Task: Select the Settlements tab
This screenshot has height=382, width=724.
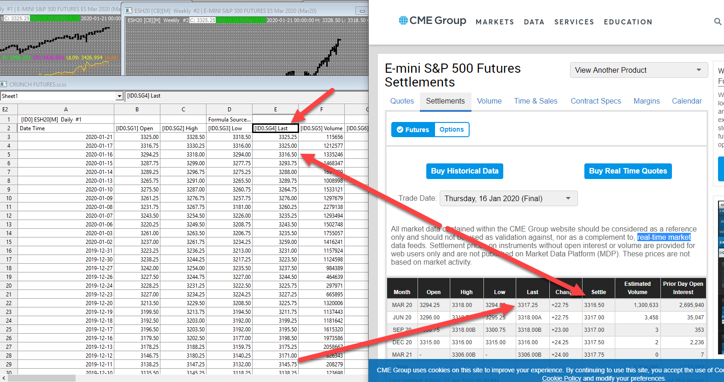Action: (445, 101)
